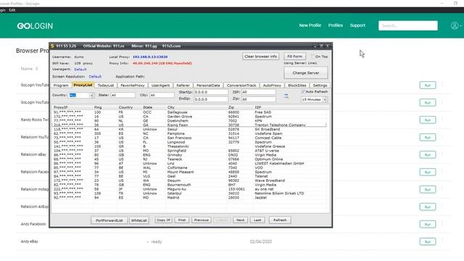Viewport: 464px width, 261px height.
Task: Click the Clear browser info button
Action: point(260,57)
